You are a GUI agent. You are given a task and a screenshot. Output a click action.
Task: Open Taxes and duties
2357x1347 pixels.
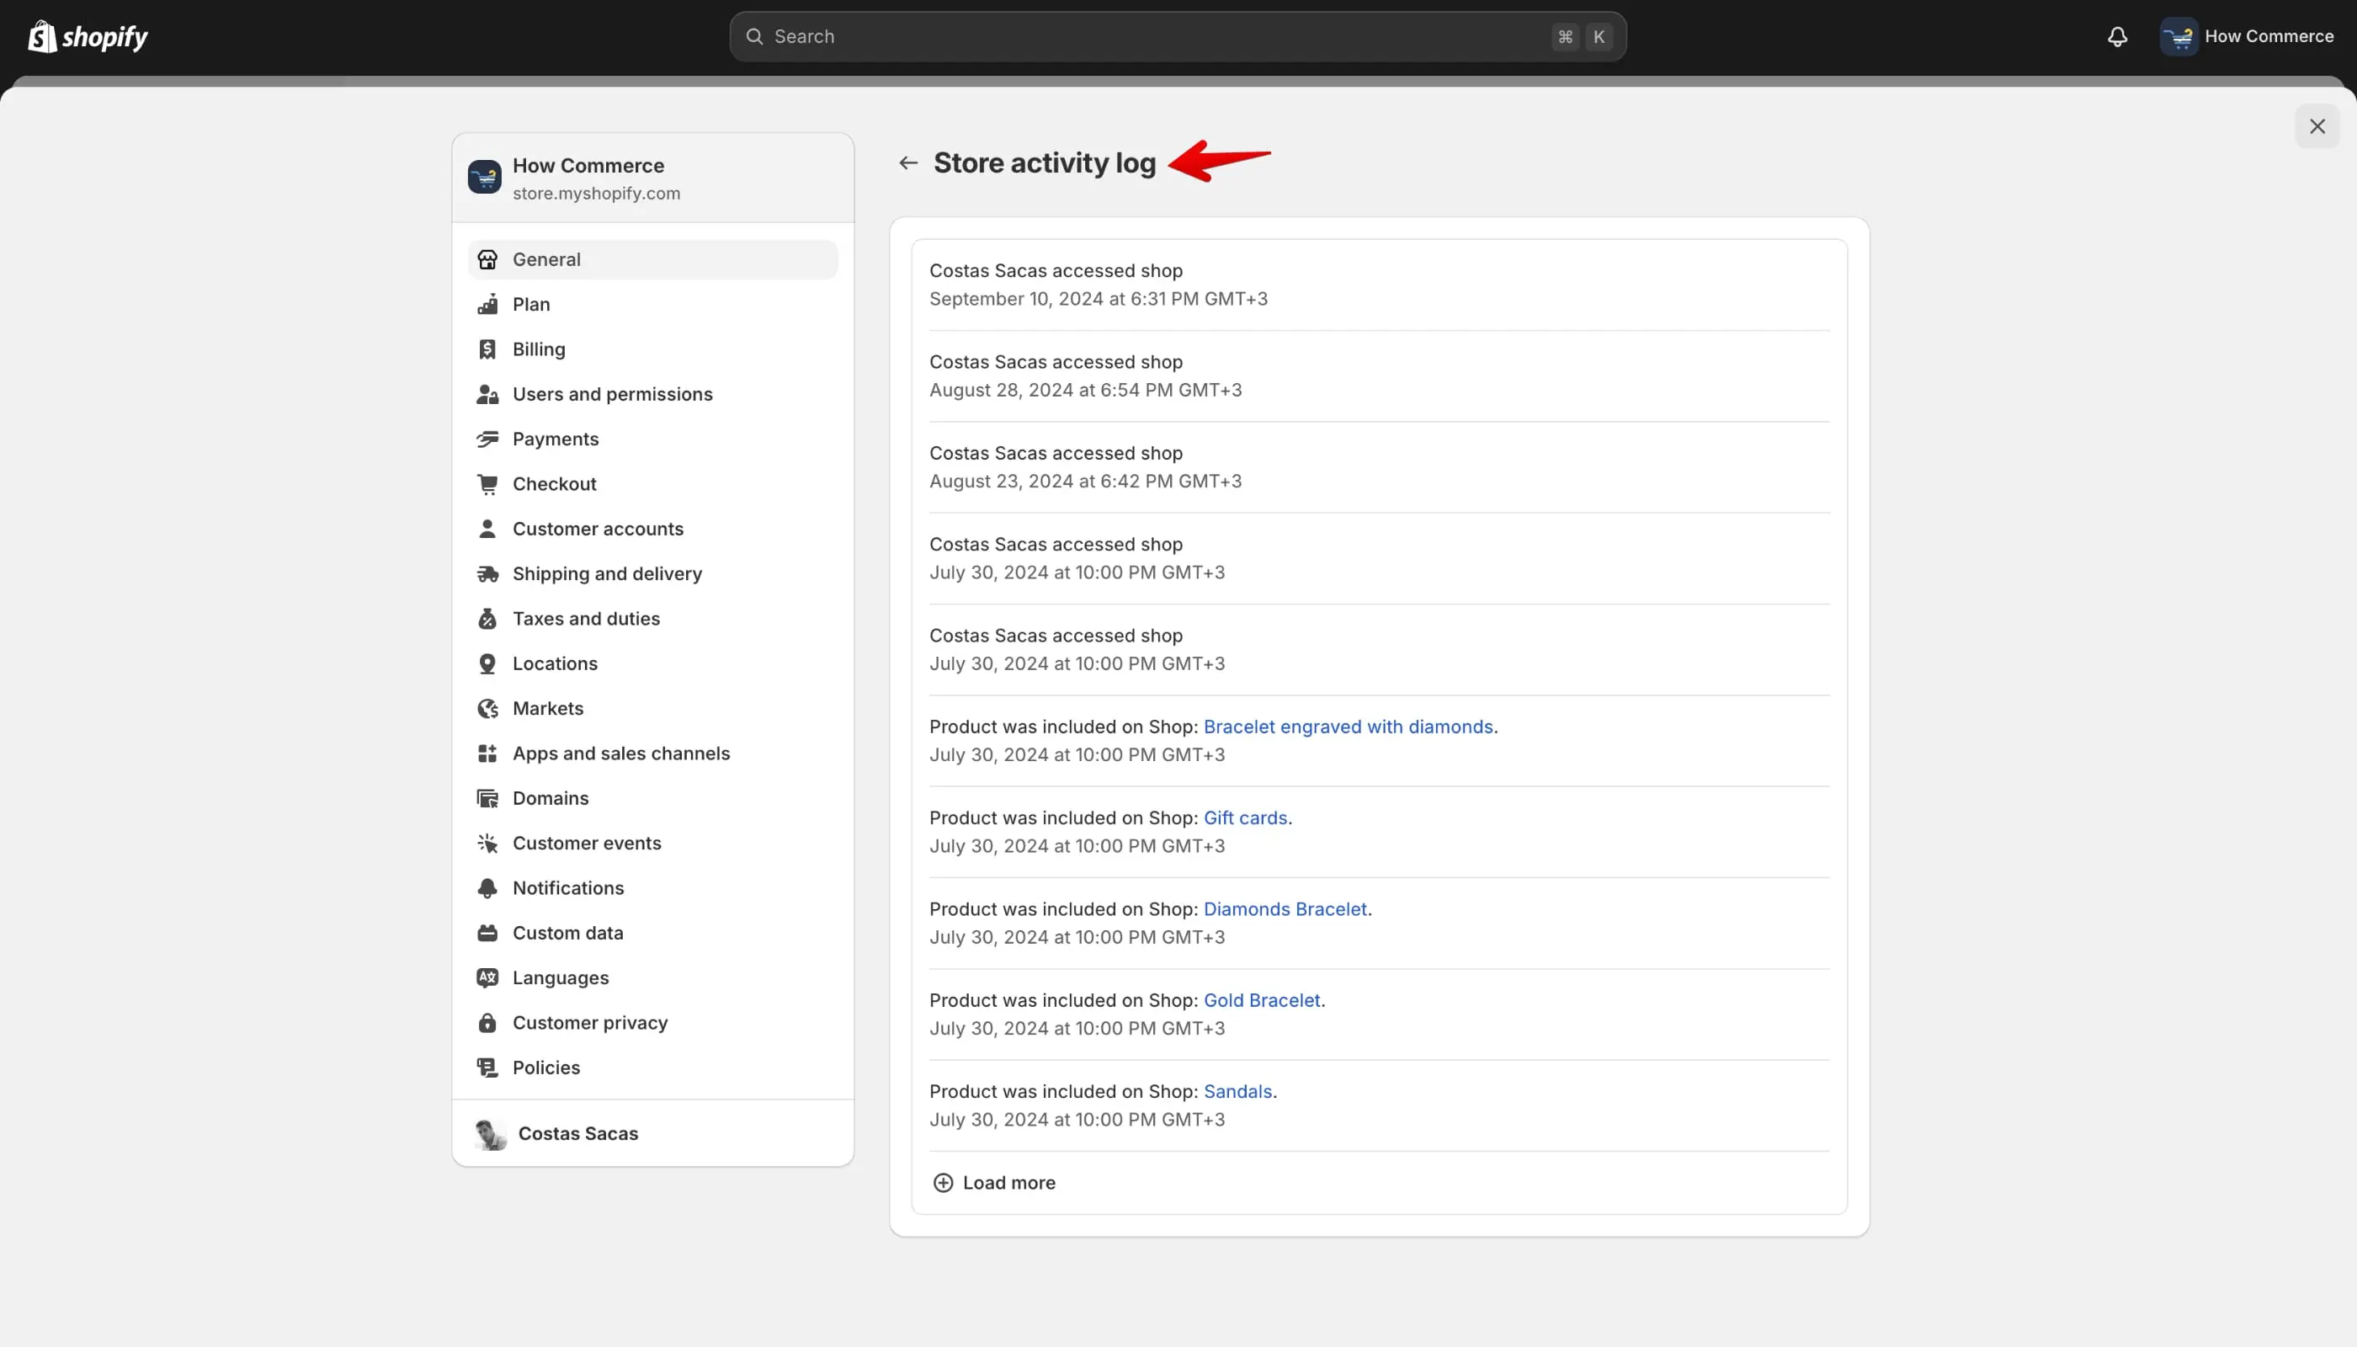tap(653, 619)
